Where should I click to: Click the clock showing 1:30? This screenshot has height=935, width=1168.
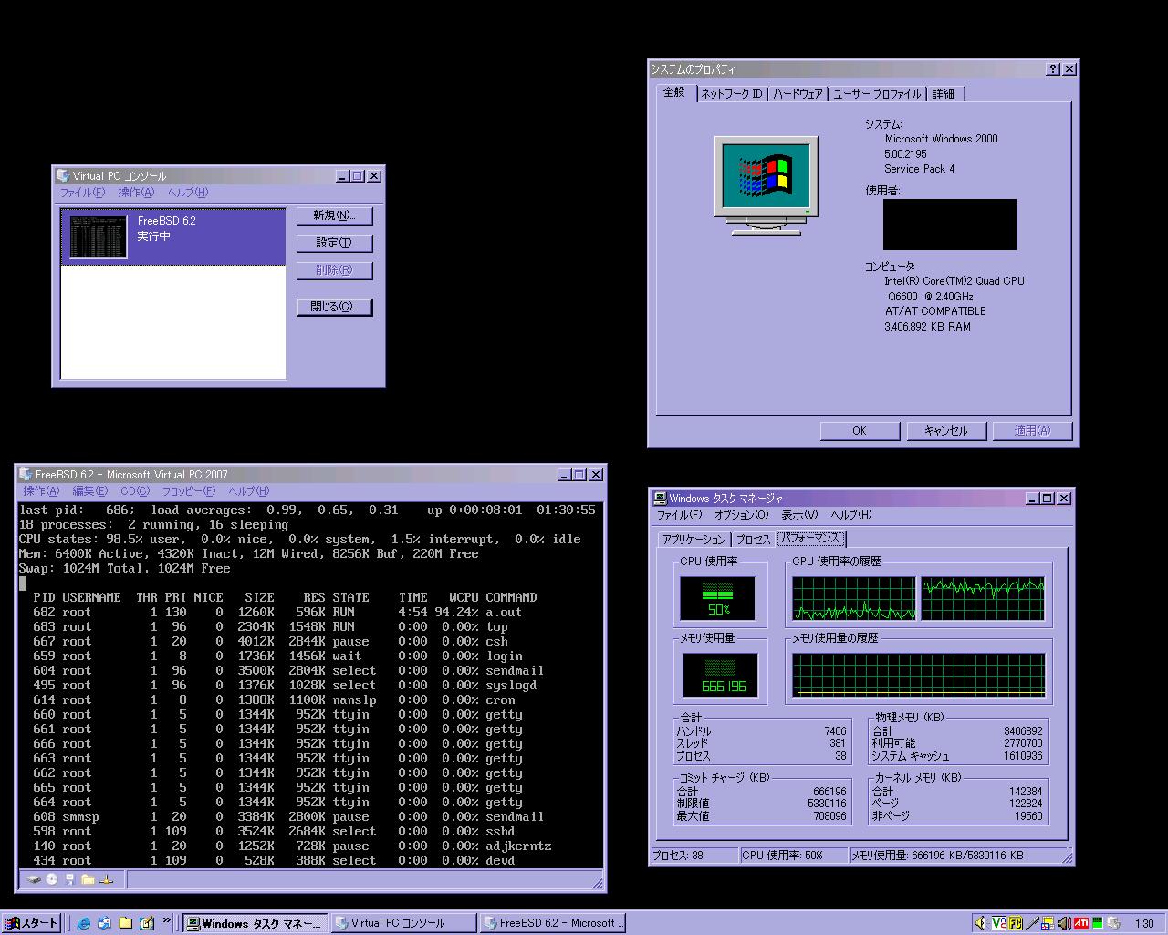click(1144, 924)
